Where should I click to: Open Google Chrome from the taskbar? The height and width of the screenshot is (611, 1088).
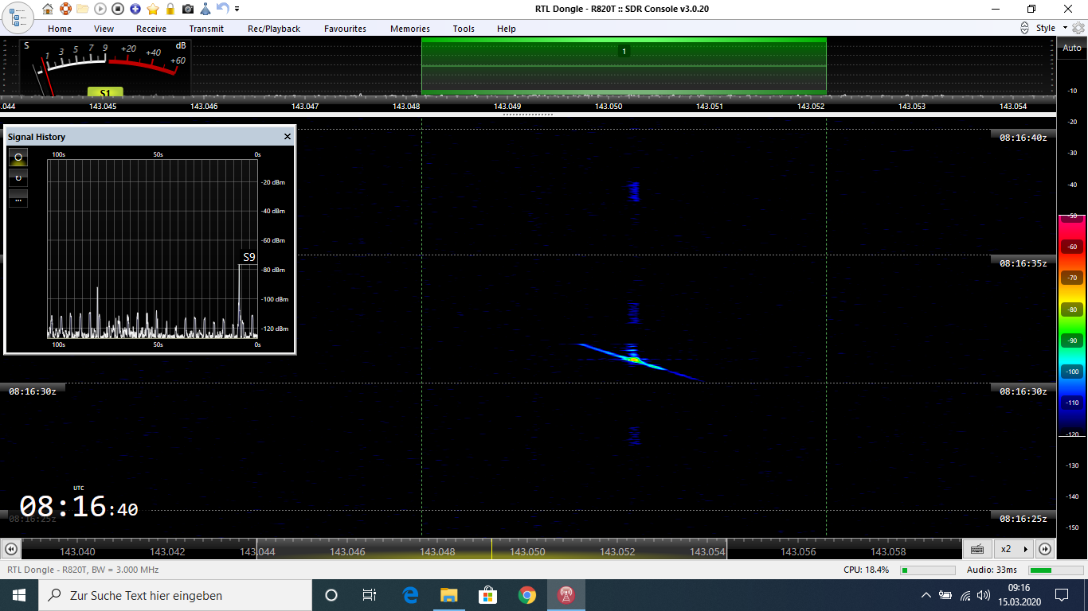(526, 595)
